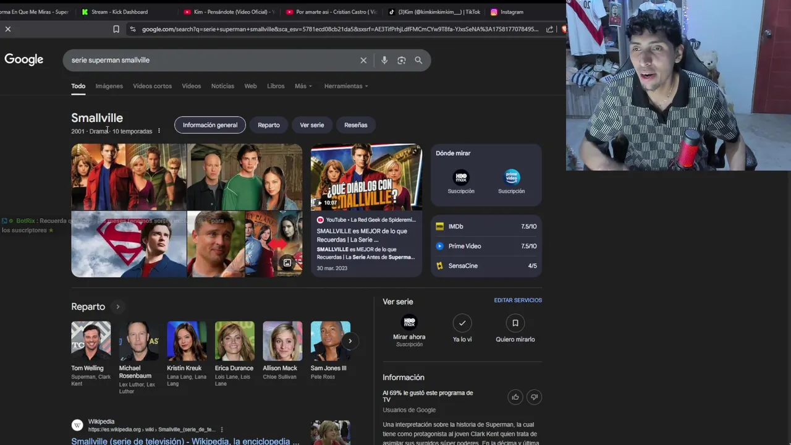The height and width of the screenshot is (445, 791).
Task: Open Google Lens image search icon
Action: click(x=402, y=60)
